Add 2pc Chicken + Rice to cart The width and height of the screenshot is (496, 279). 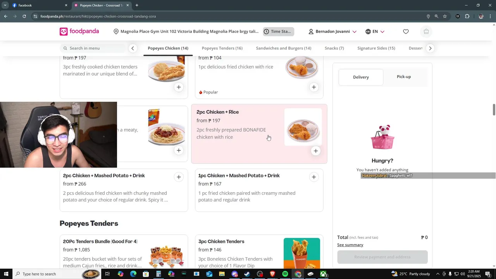316,151
